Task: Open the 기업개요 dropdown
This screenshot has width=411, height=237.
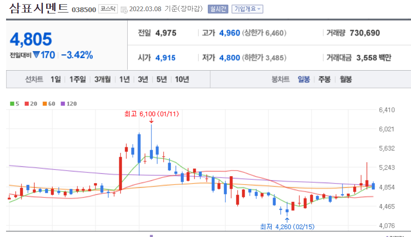Action: coord(247,9)
